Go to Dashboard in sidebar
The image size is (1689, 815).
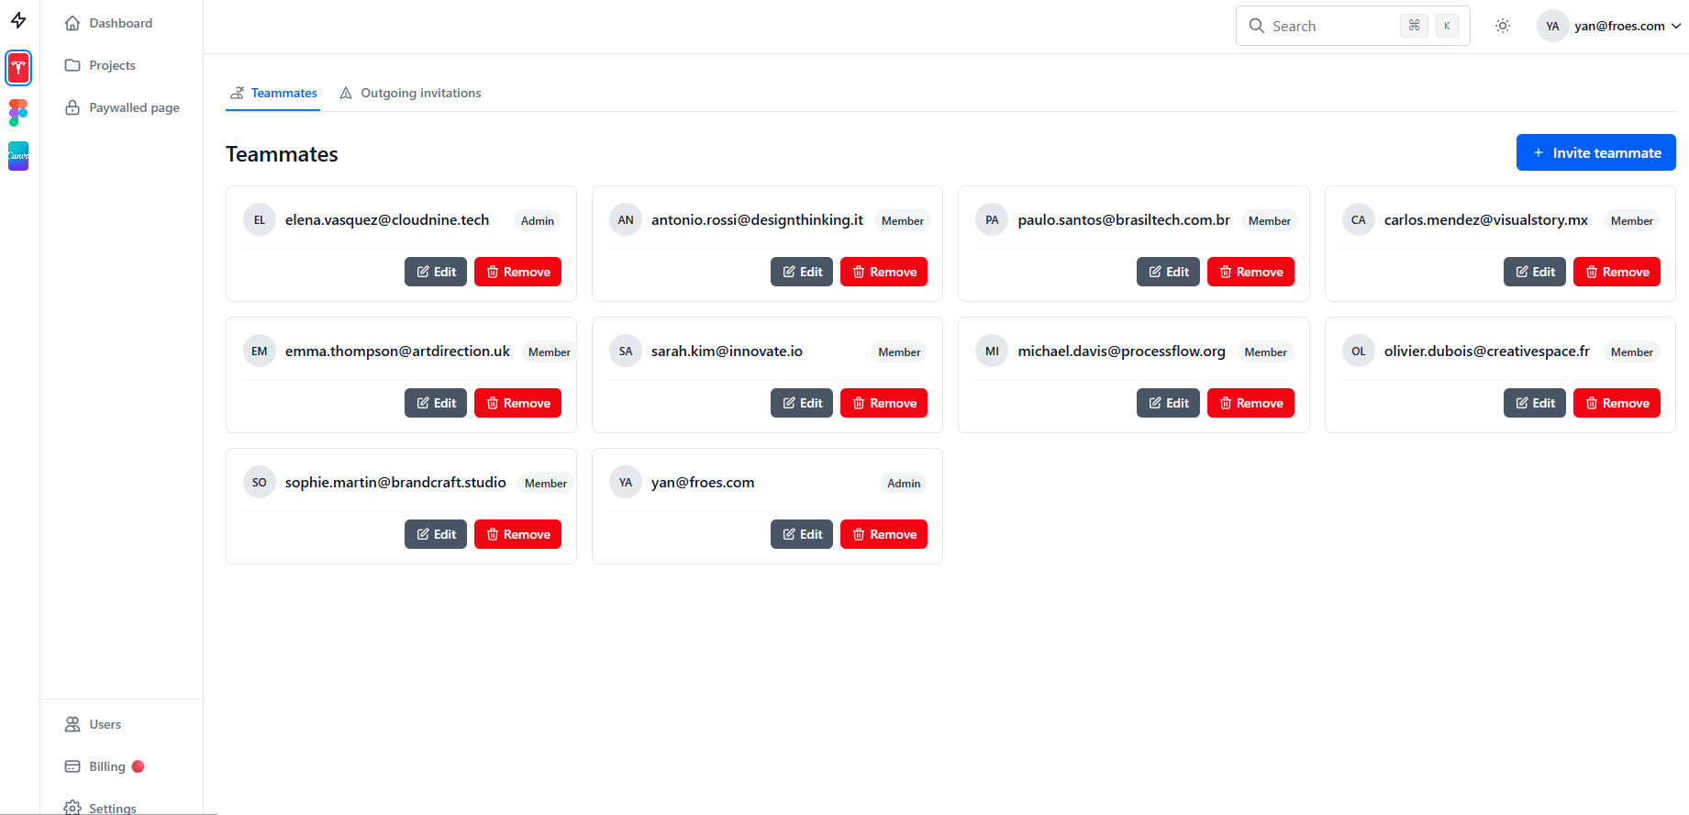(x=120, y=23)
